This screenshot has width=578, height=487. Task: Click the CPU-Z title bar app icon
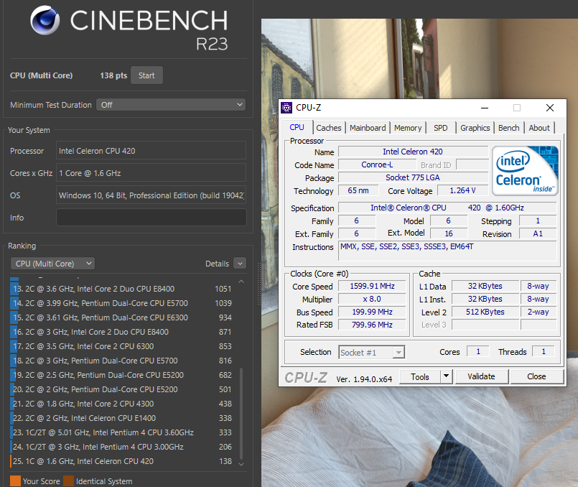coord(286,108)
